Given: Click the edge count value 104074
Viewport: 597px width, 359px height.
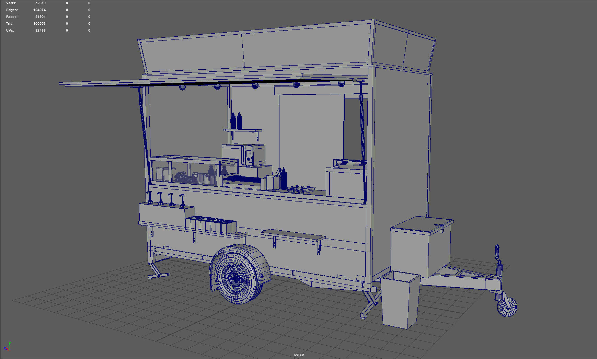Looking at the screenshot, I should [x=39, y=10].
